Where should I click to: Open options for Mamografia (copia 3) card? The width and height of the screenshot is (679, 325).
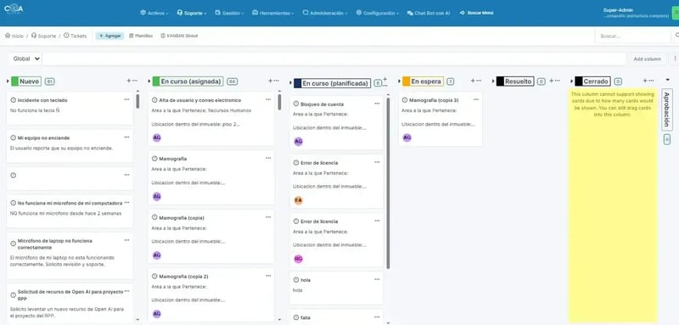(x=476, y=99)
